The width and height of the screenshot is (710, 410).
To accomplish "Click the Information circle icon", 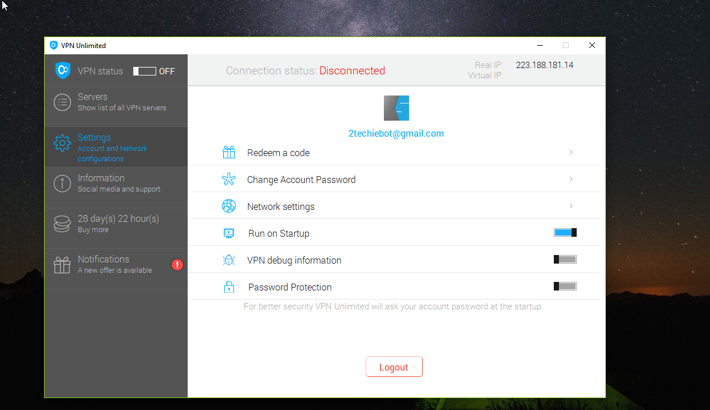I will 62,184.
